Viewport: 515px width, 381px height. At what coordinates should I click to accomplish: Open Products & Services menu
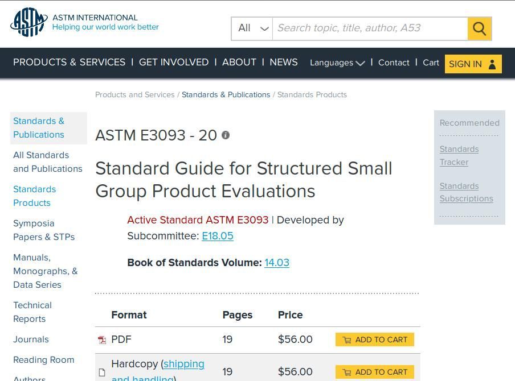pos(70,63)
